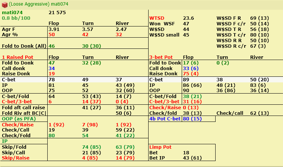Click the W$SD F R value 69 (13)
283x167 pixels.
tap(260, 18)
